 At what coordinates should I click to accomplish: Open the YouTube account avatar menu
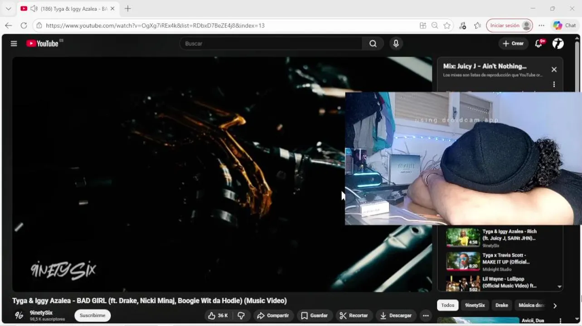558,43
